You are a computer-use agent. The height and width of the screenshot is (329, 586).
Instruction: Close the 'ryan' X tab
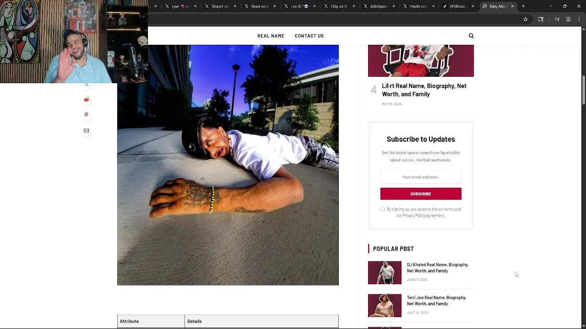(x=195, y=6)
